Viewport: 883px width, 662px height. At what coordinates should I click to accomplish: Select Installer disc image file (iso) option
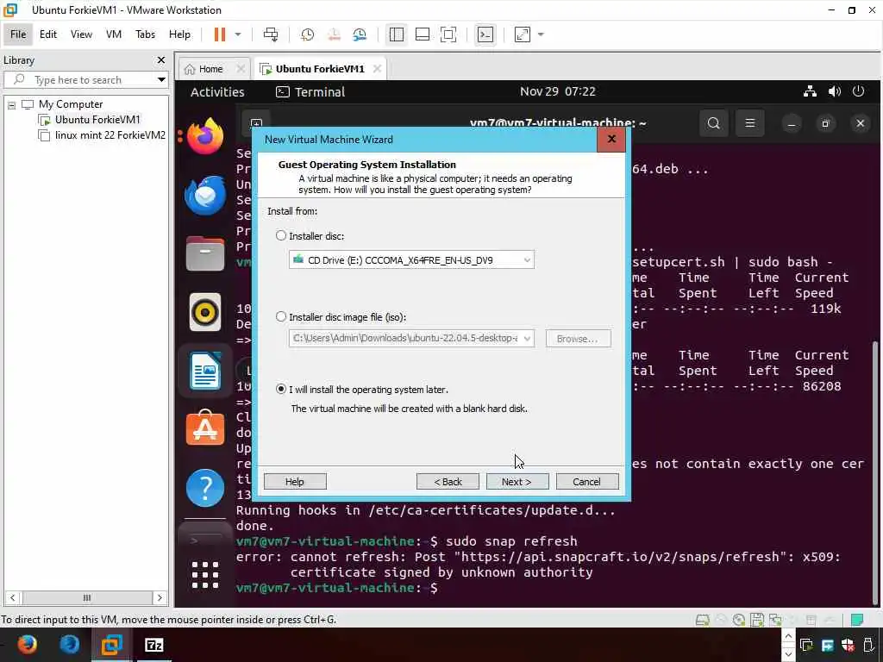point(281,317)
